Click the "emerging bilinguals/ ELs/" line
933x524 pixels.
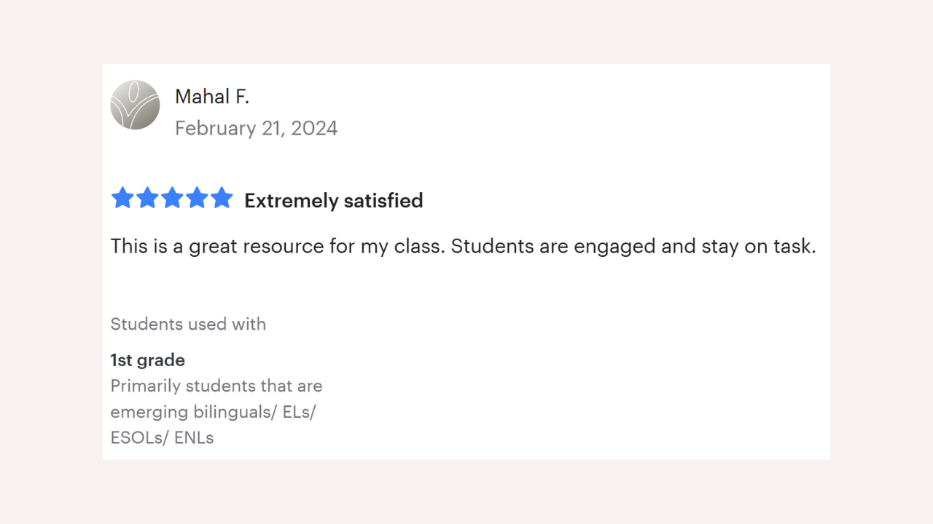213,412
